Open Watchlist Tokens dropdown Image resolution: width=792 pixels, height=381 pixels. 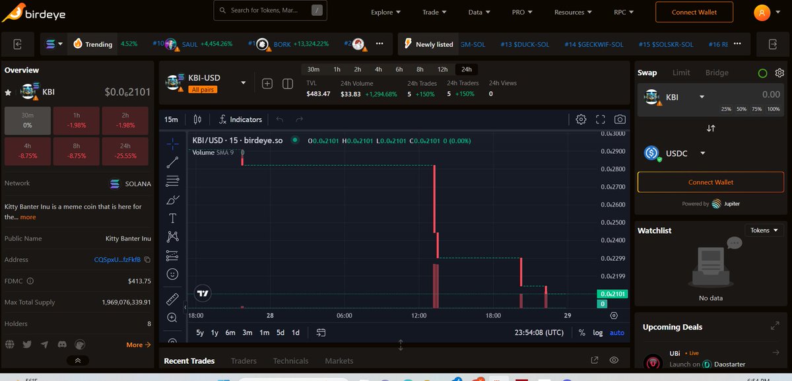tap(764, 230)
